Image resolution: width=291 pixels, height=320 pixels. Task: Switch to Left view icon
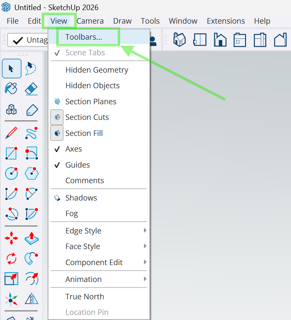click(280, 40)
